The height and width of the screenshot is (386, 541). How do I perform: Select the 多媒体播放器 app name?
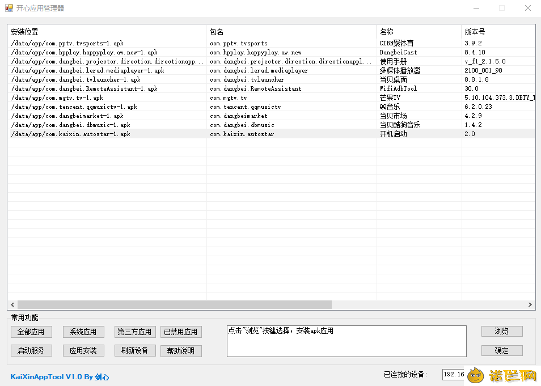400,70
